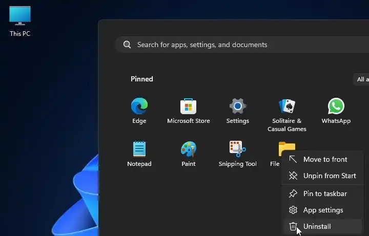Select Unpin from Start
Viewport: 369px width, 236px height.
point(323,176)
